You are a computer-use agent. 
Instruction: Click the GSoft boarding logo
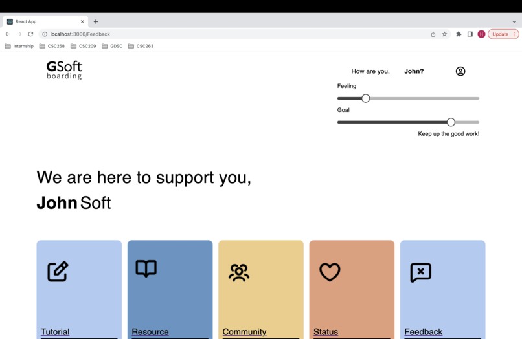[64, 71]
